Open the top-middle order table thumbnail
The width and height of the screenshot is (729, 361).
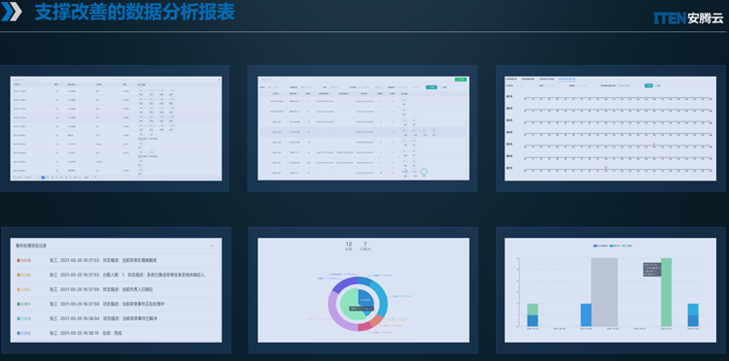coord(364,128)
